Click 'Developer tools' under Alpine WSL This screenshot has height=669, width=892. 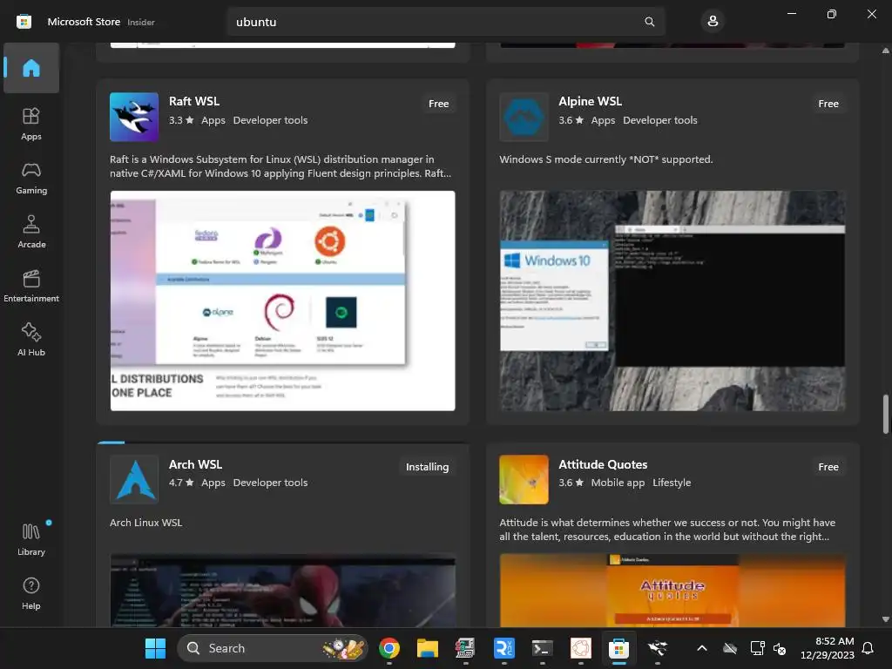(660, 120)
